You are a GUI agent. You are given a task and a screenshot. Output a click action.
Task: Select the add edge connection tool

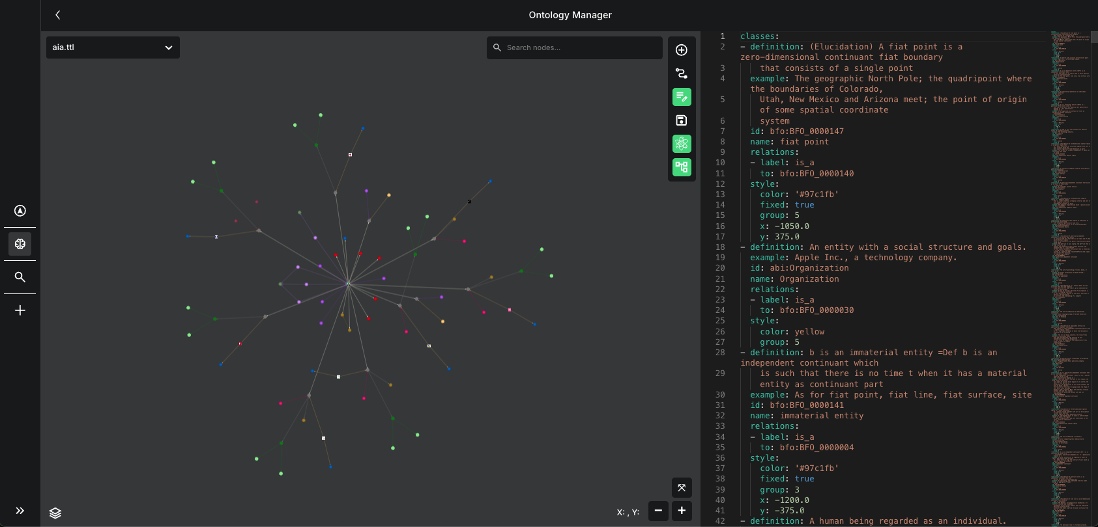click(682, 74)
